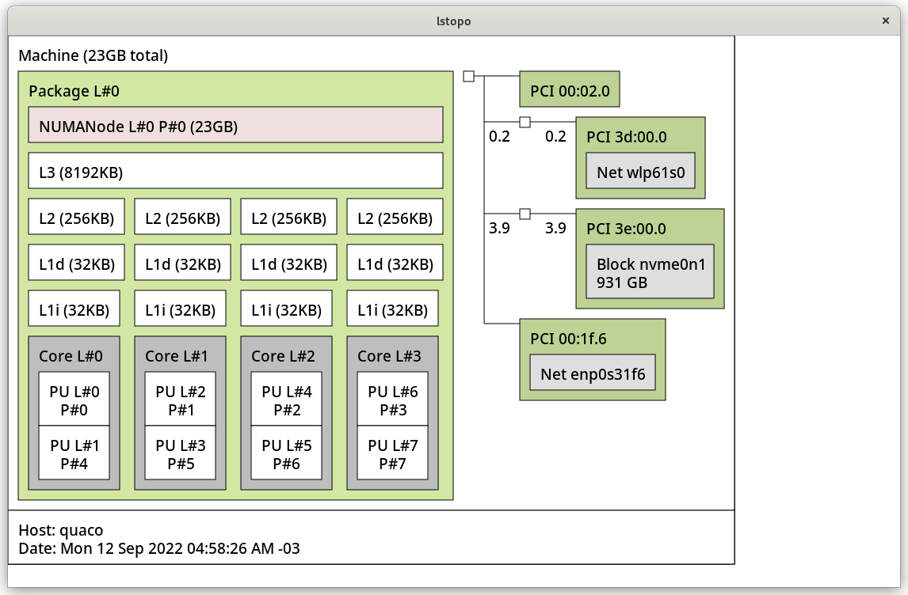Click the PCI root bridge square node
The image size is (908, 595).
tap(468, 76)
